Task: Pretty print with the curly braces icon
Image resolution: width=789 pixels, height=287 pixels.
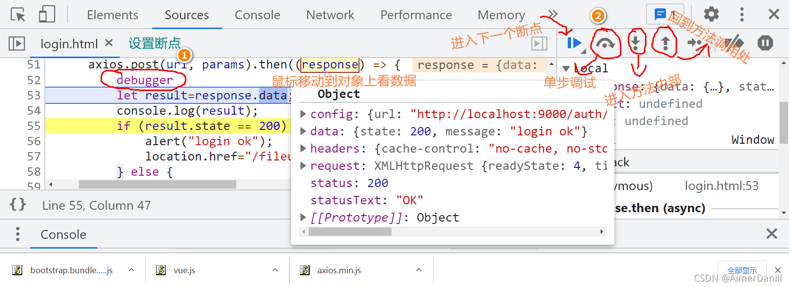Action: pos(18,204)
